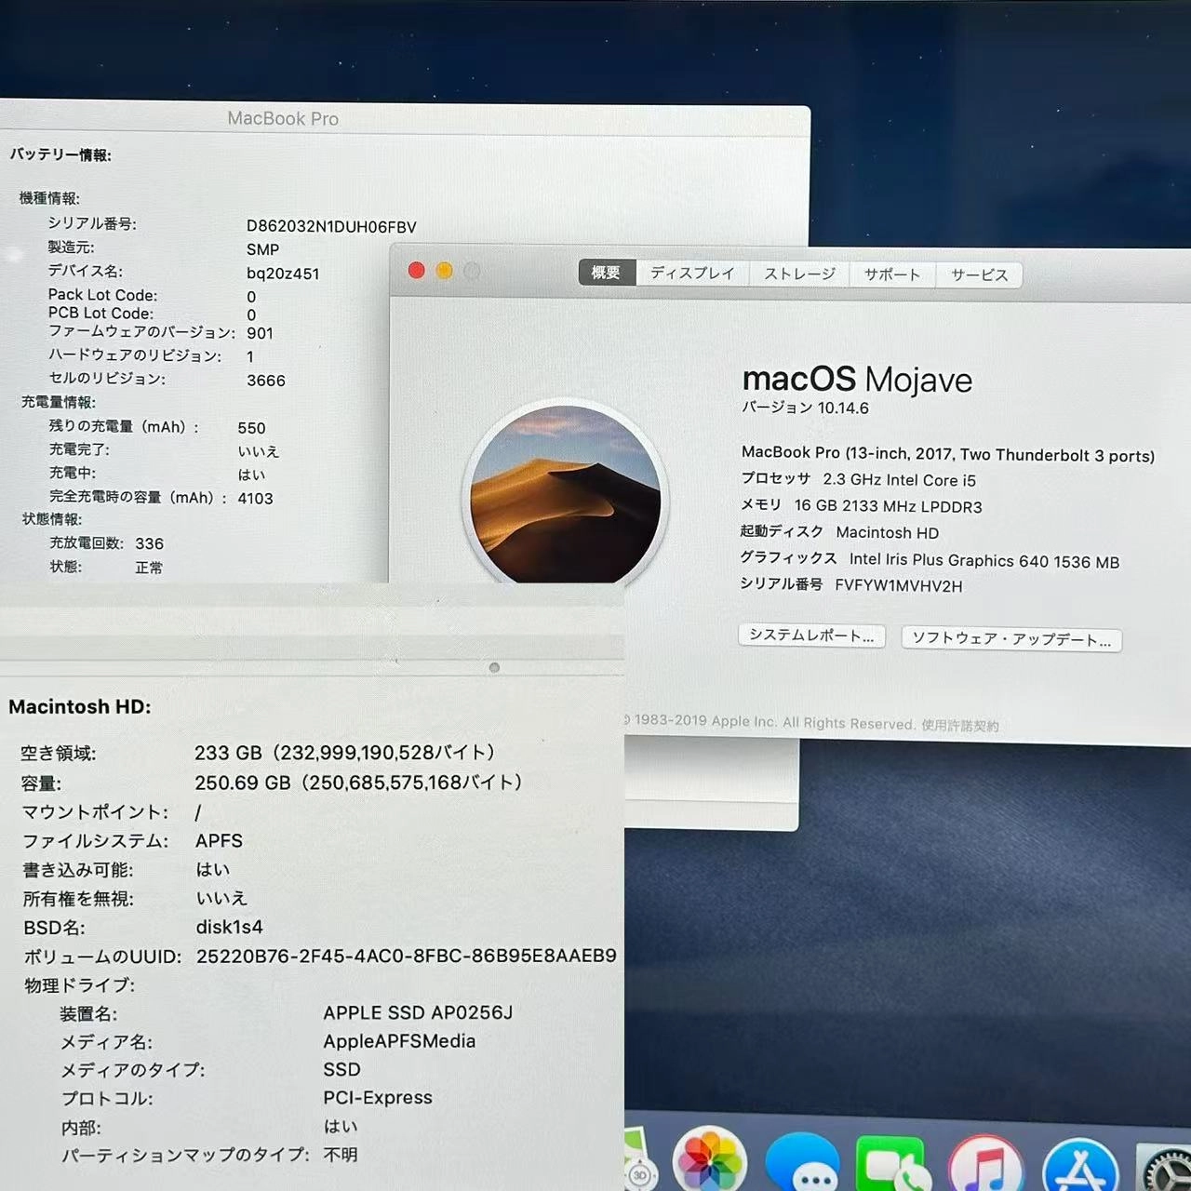The image size is (1191, 1191).
Task: Open the サービス tab
Action: (x=977, y=274)
